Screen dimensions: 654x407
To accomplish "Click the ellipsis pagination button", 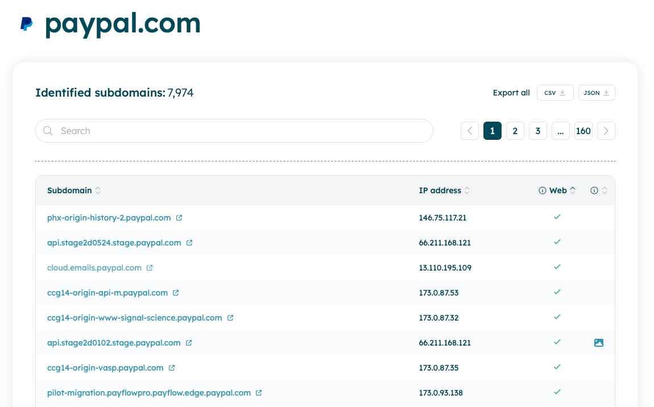I will 561,131.
